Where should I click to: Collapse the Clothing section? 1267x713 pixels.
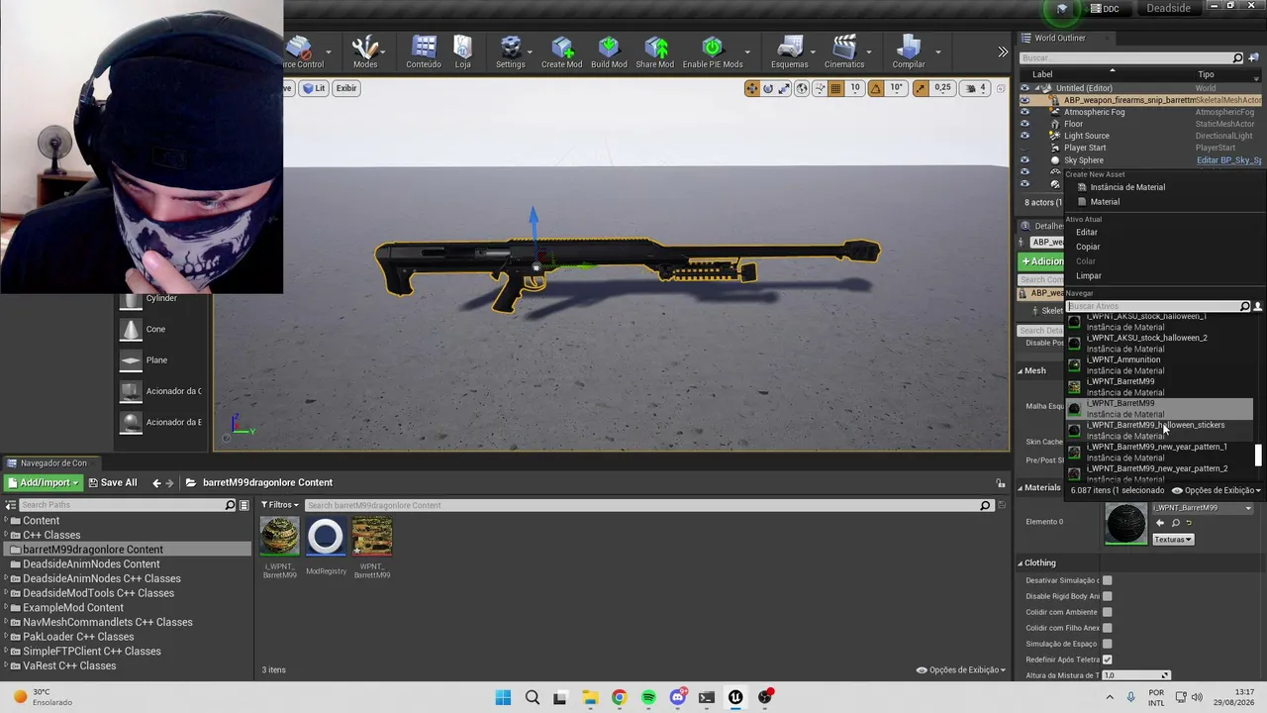(1021, 562)
